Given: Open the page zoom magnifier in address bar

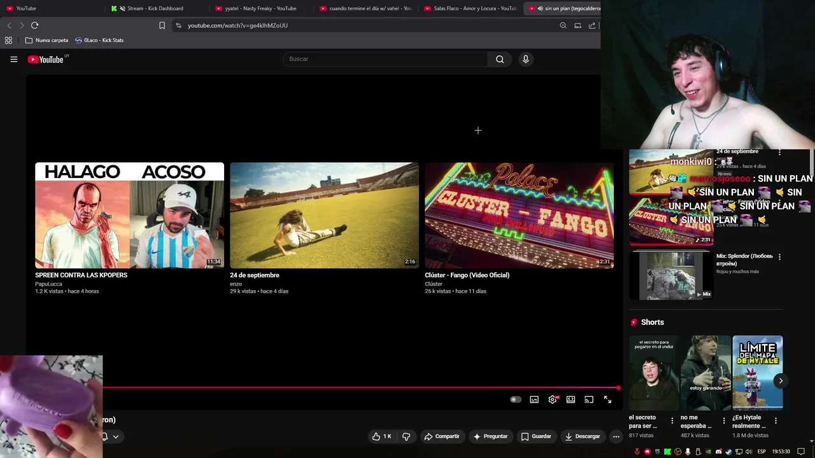Looking at the screenshot, I should pos(563,25).
